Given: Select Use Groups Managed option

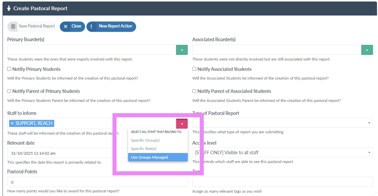Looking at the screenshot, I should click(x=158, y=157).
